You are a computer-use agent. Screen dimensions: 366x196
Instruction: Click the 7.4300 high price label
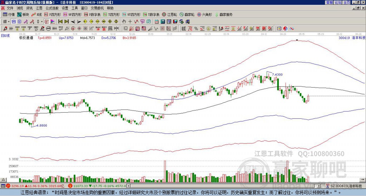pyautogui.click(x=277, y=75)
